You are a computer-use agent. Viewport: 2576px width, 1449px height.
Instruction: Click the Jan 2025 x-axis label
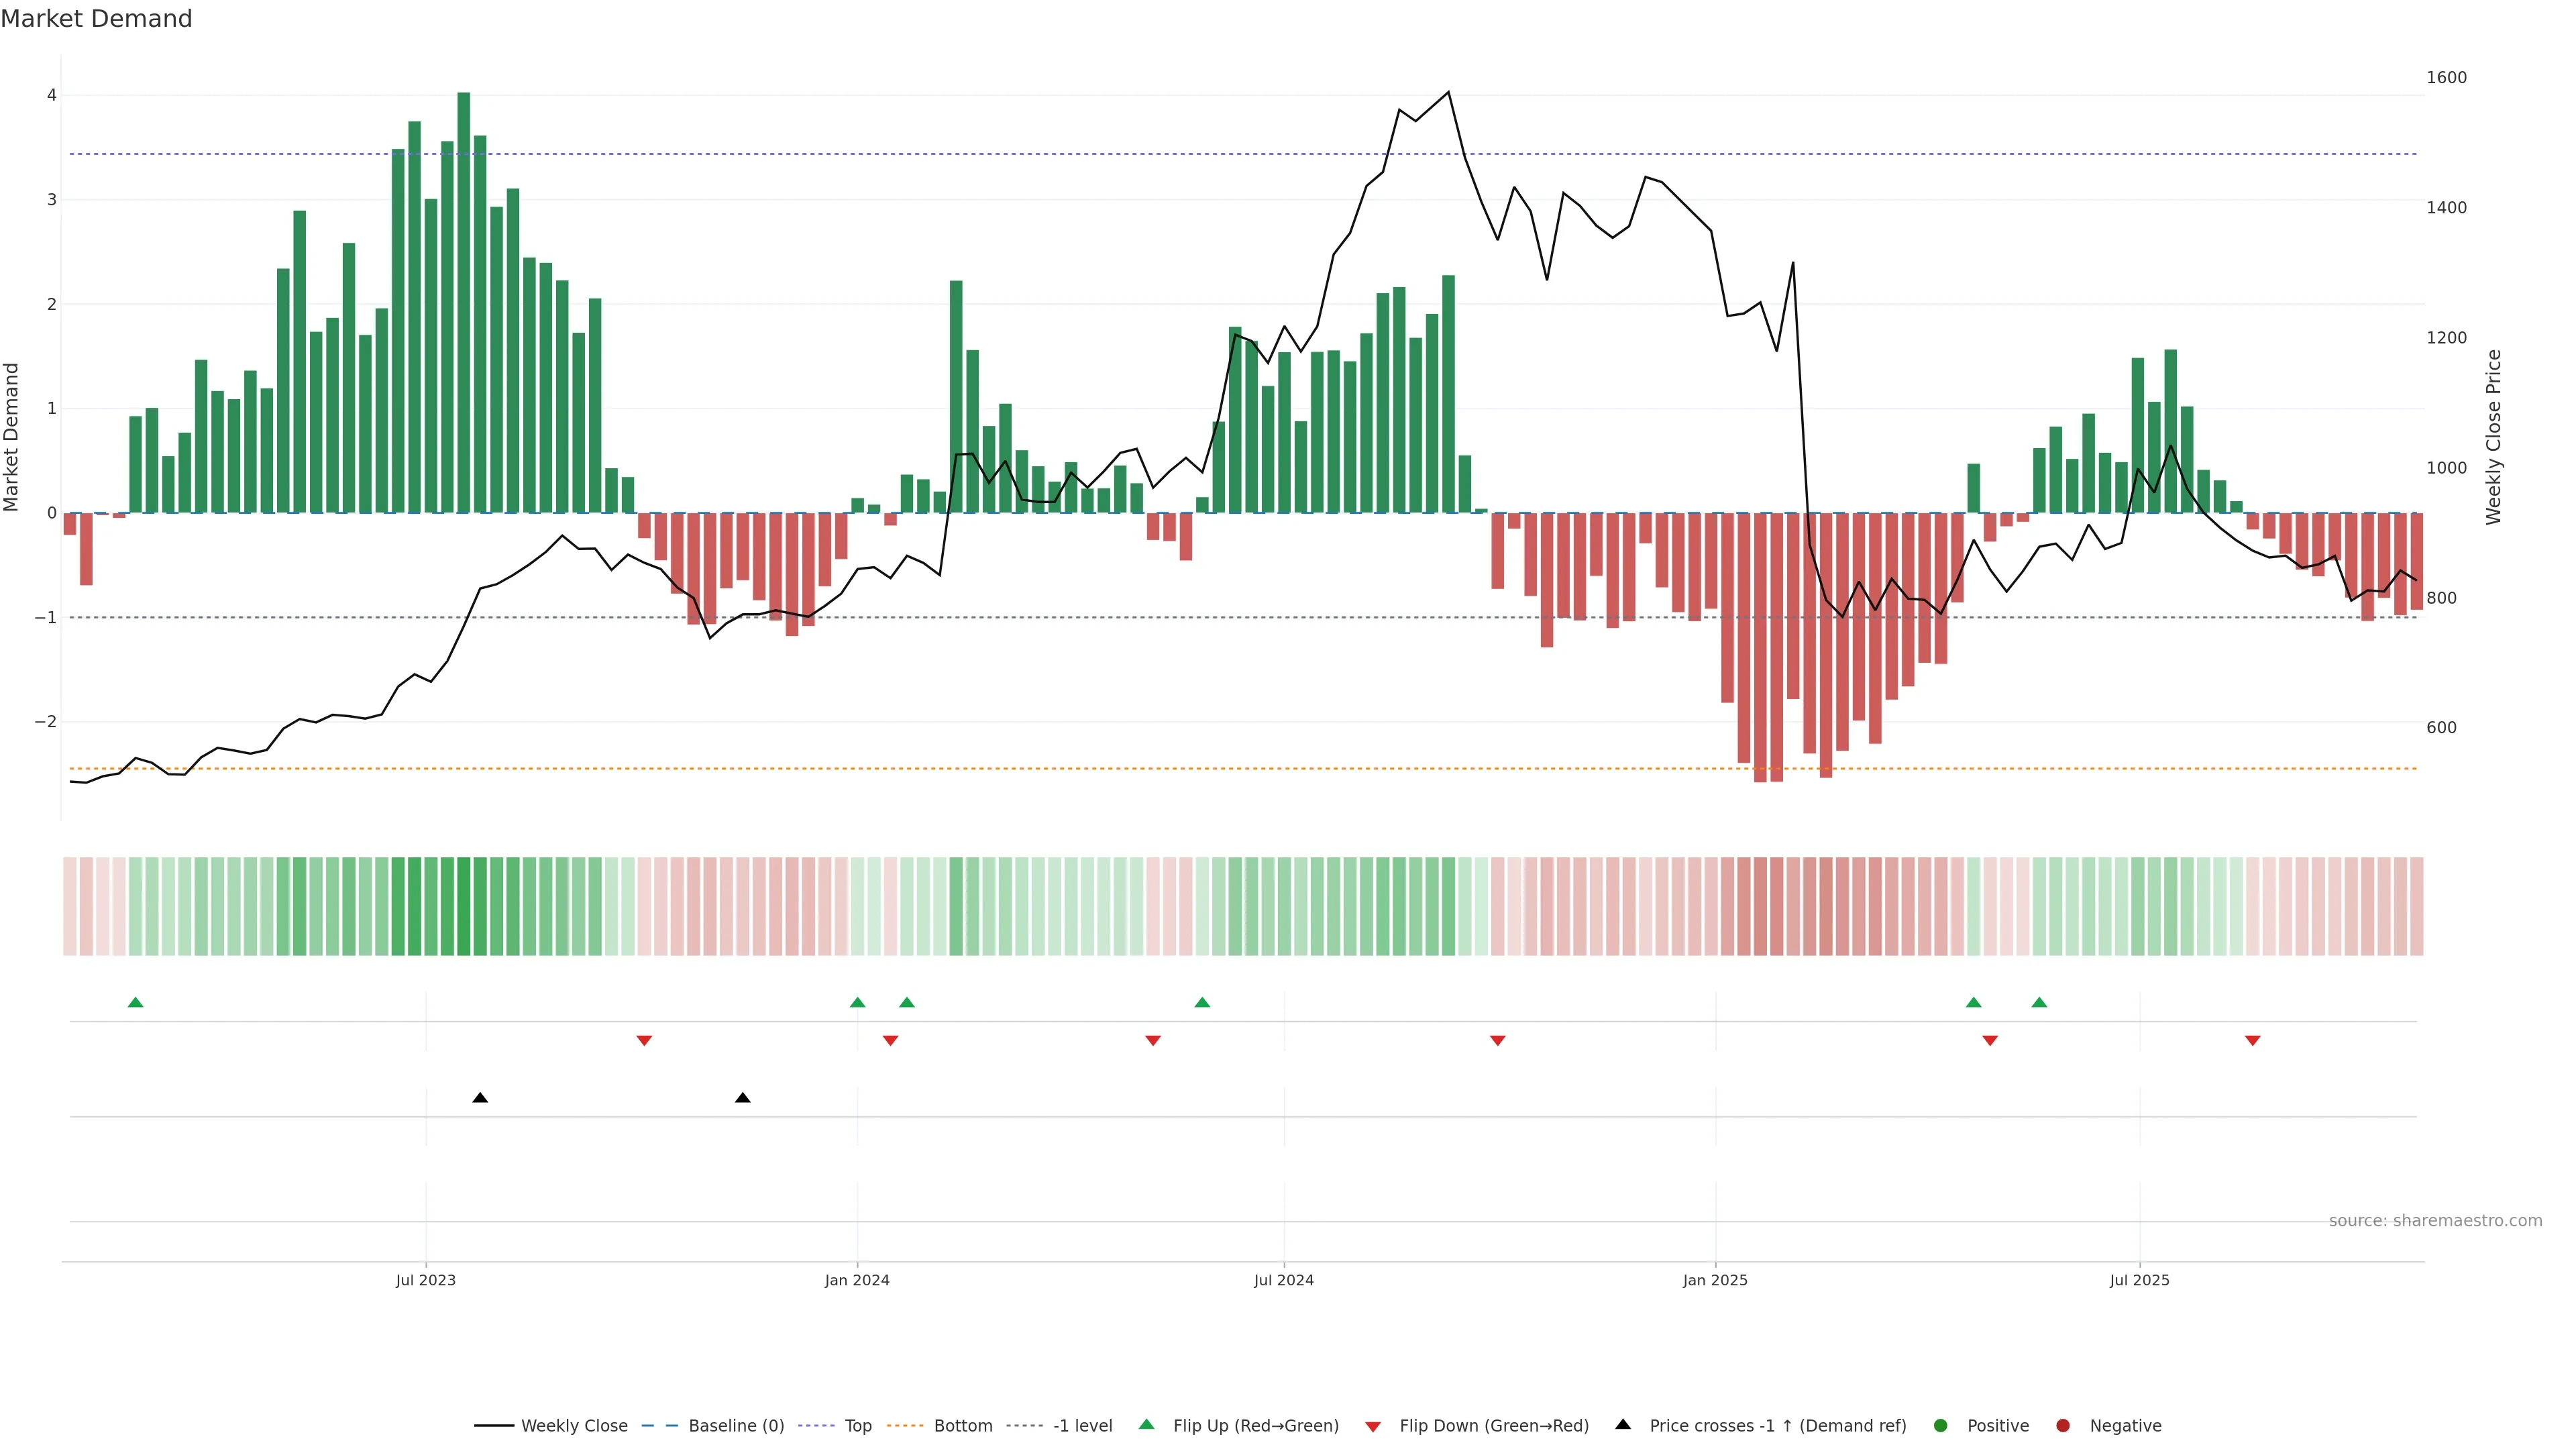pyautogui.click(x=1715, y=1280)
